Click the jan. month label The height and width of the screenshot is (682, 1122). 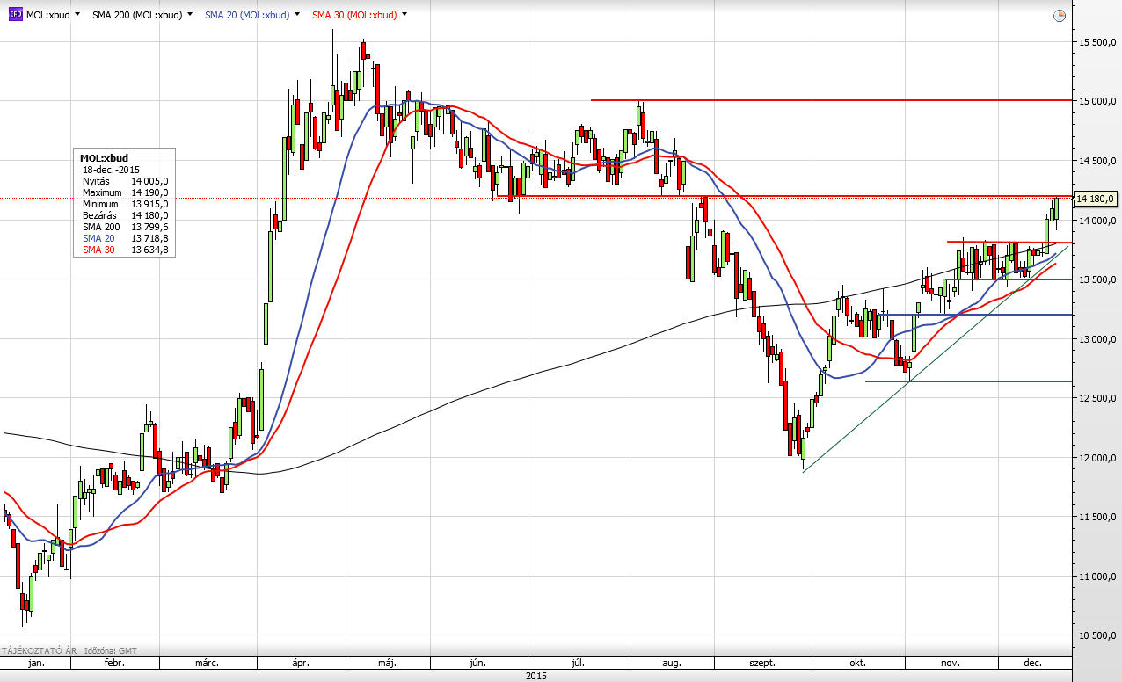pos(36,663)
